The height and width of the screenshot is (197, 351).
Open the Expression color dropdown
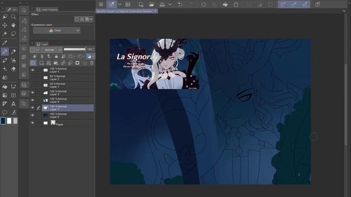[56, 31]
